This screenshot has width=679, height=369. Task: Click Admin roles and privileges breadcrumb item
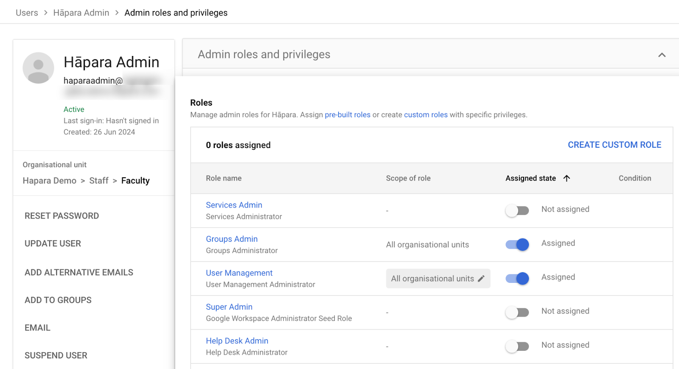pyautogui.click(x=176, y=13)
